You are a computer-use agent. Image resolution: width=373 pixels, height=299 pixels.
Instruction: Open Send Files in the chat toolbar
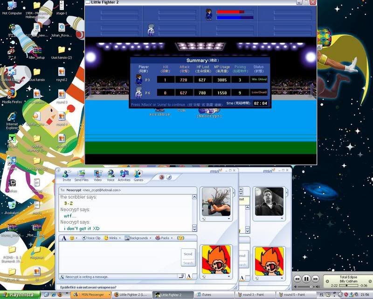pos(81,175)
